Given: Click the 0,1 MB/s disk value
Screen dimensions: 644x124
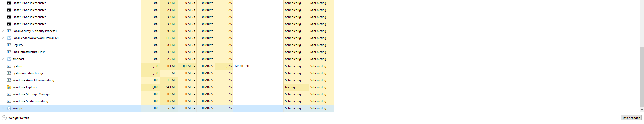Looking at the screenshot, I should click(189, 66).
